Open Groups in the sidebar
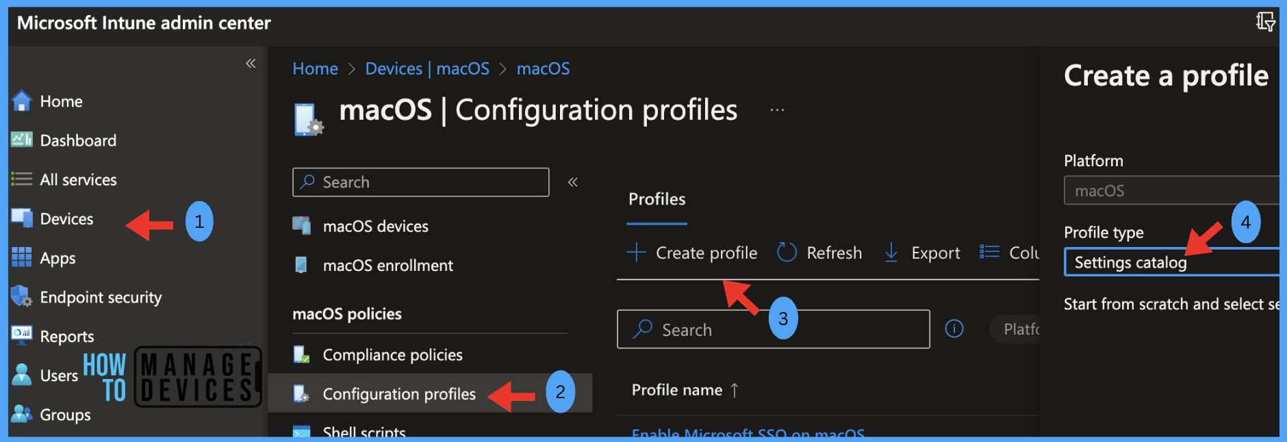1287x442 pixels. tap(65, 415)
